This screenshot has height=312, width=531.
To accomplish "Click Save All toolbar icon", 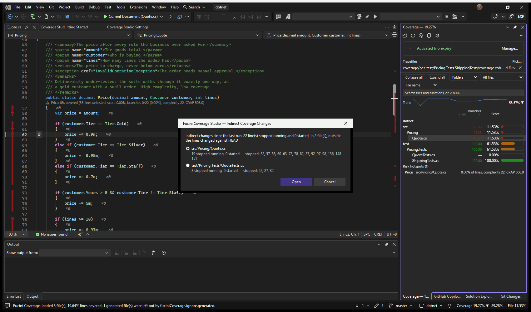I will 67,17.
